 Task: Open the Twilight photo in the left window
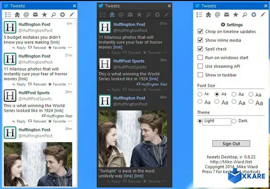(38, 164)
